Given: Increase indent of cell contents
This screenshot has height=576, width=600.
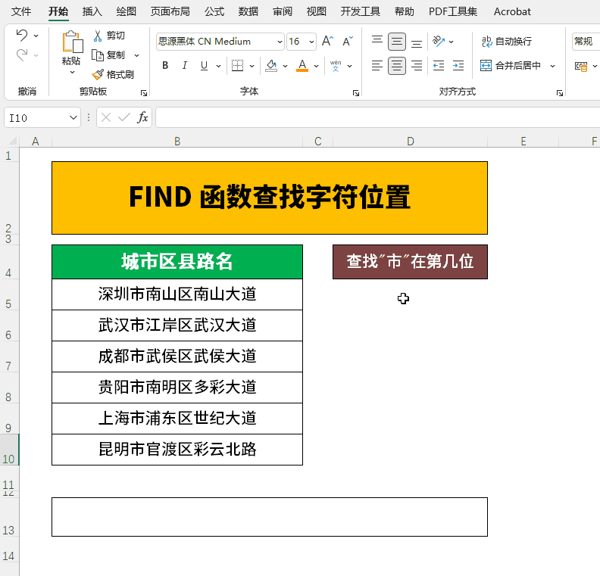Looking at the screenshot, I should coord(458,66).
